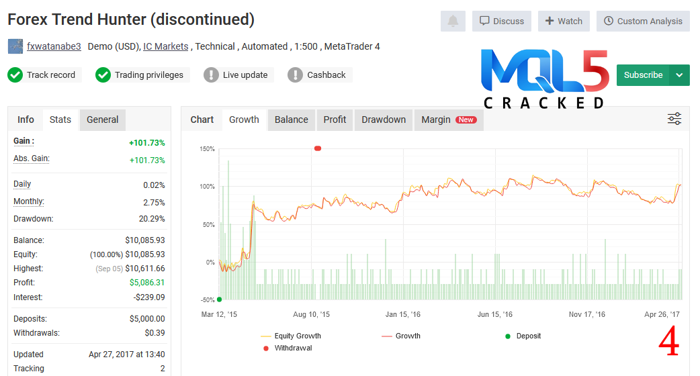Click the Forex Trend Hunter title

point(131,19)
